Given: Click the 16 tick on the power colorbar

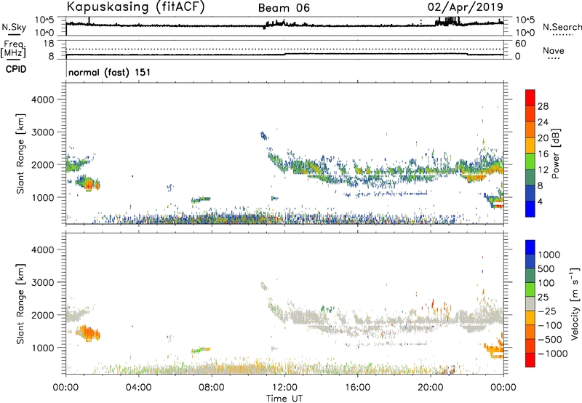Looking at the screenshot, I should [543, 154].
